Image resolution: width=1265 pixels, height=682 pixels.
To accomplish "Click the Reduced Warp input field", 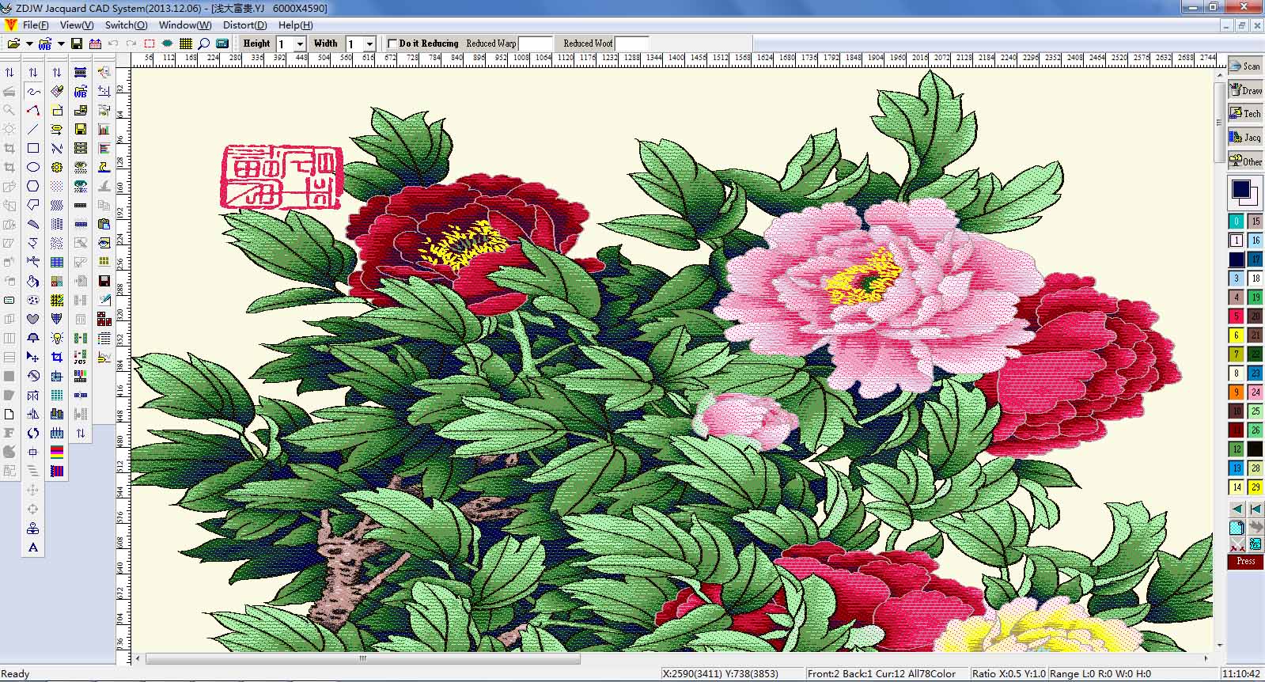I will tap(536, 44).
